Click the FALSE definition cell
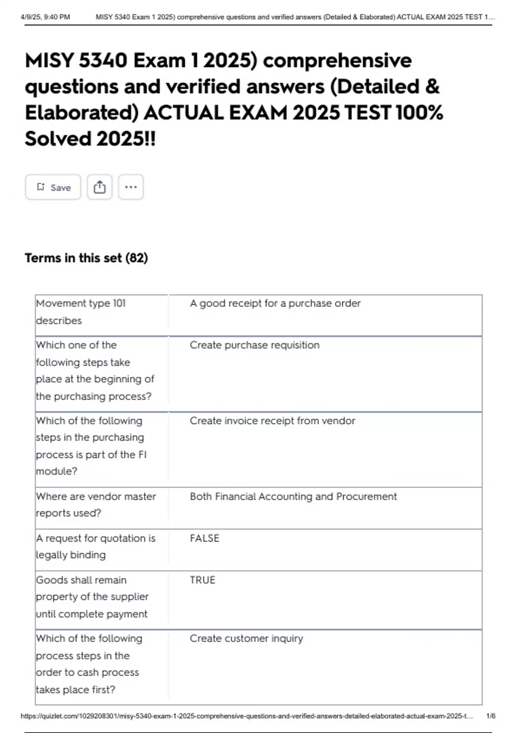The width and height of the screenshot is (517, 733). (x=205, y=539)
